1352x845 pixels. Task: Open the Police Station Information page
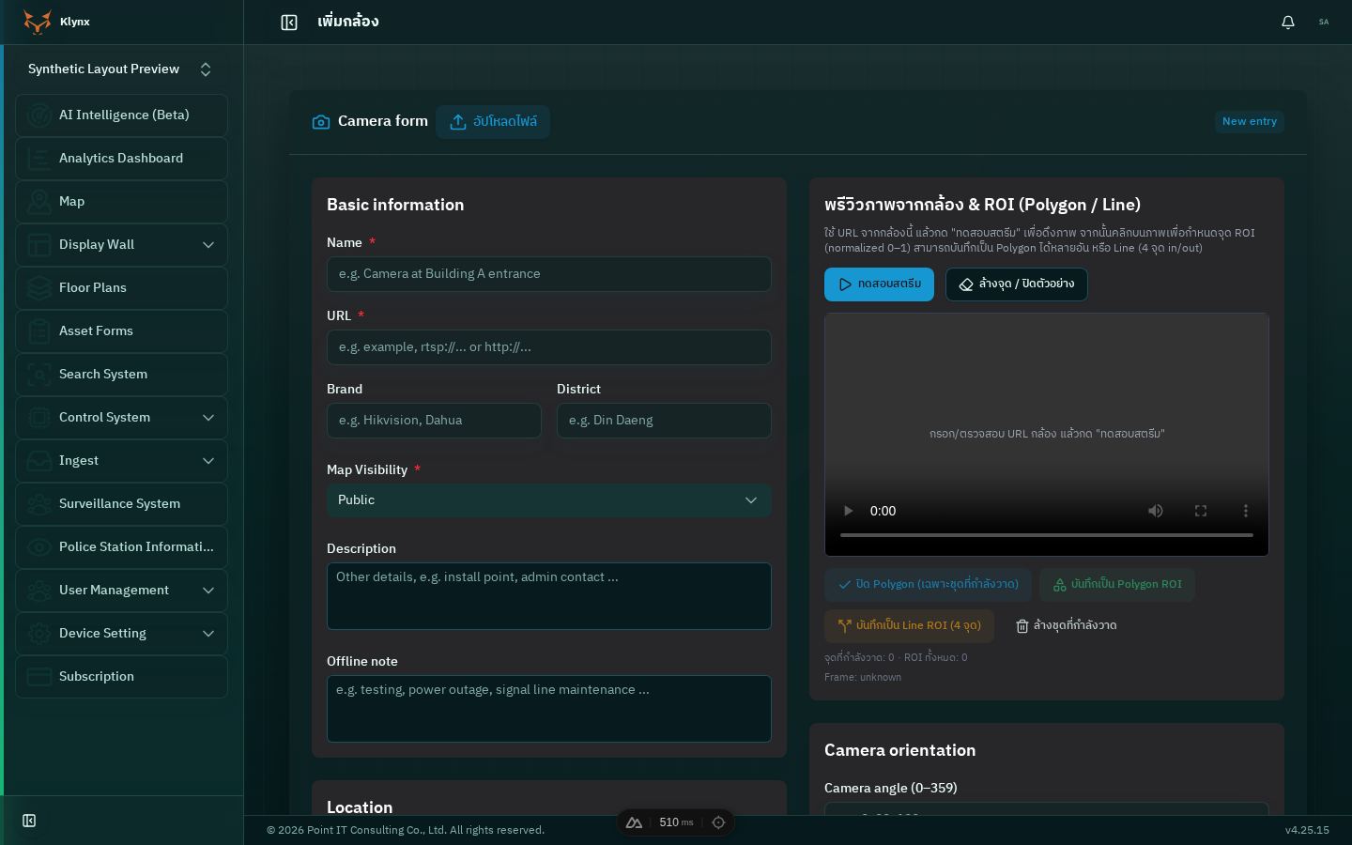pos(121,547)
